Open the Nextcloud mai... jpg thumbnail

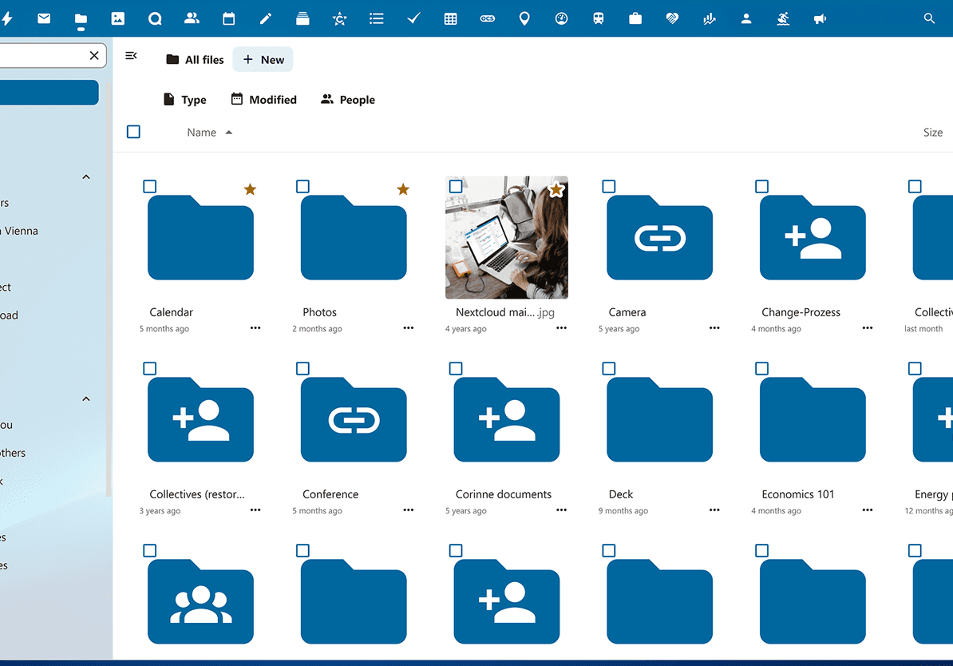(506, 237)
